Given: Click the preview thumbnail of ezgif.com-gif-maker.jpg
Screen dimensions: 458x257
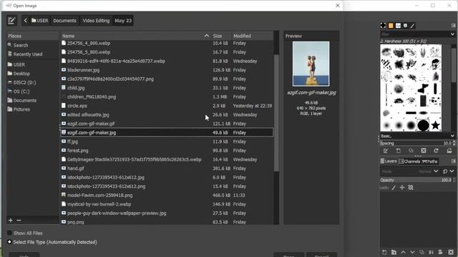Looking at the screenshot, I should click(x=311, y=64).
